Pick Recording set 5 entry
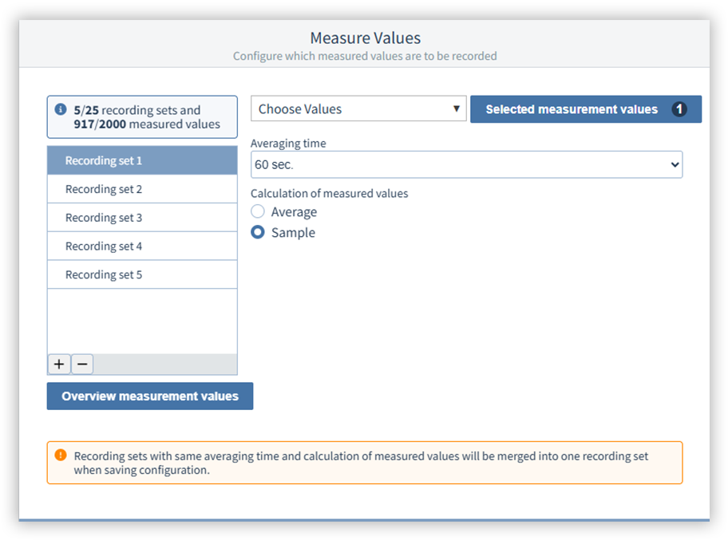Image resolution: width=728 pixels, height=540 pixels. point(142,275)
